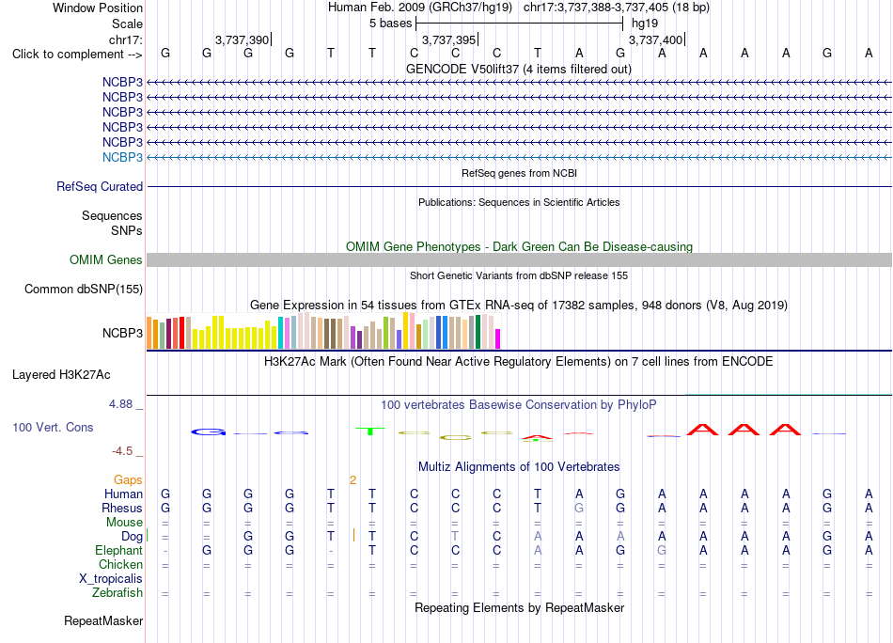This screenshot has height=643, width=893.
Task: Click the 3,737,395 position marker
Action: 448,39
